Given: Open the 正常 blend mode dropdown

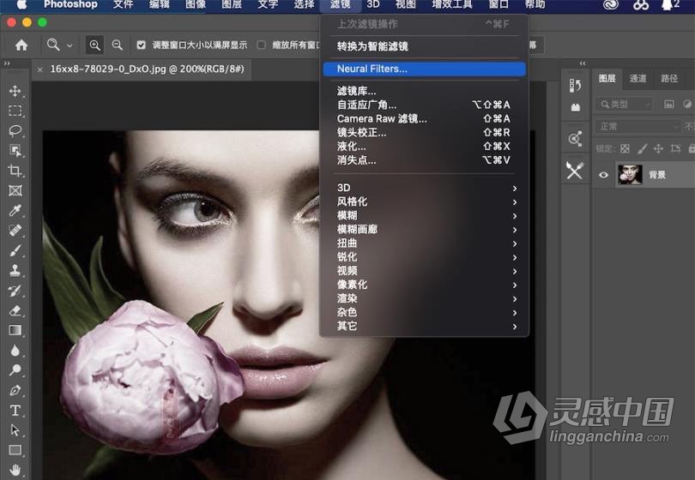Looking at the screenshot, I should pos(638,127).
